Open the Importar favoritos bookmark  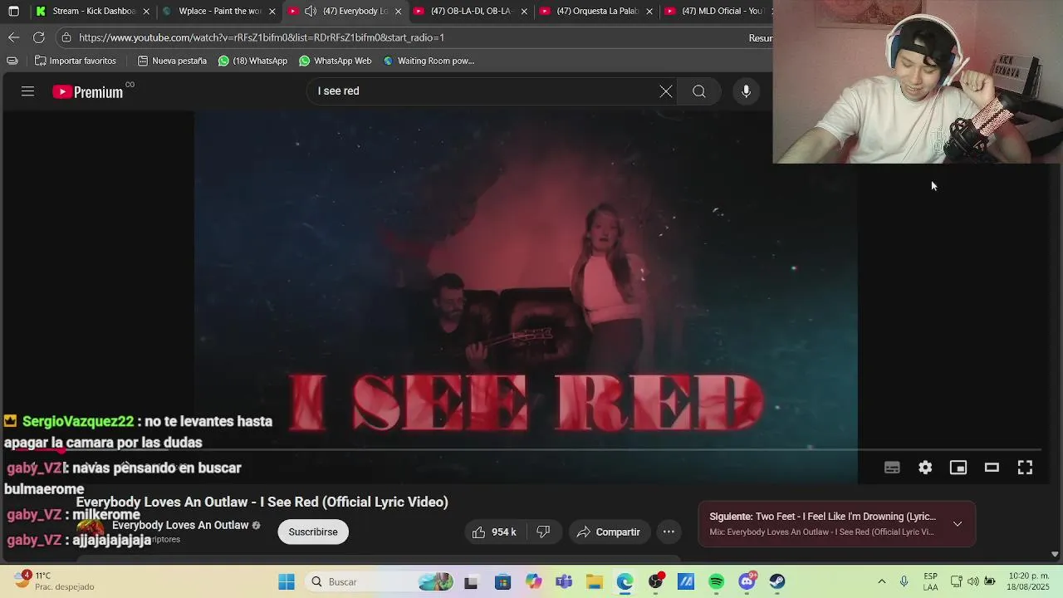[x=75, y=61]
